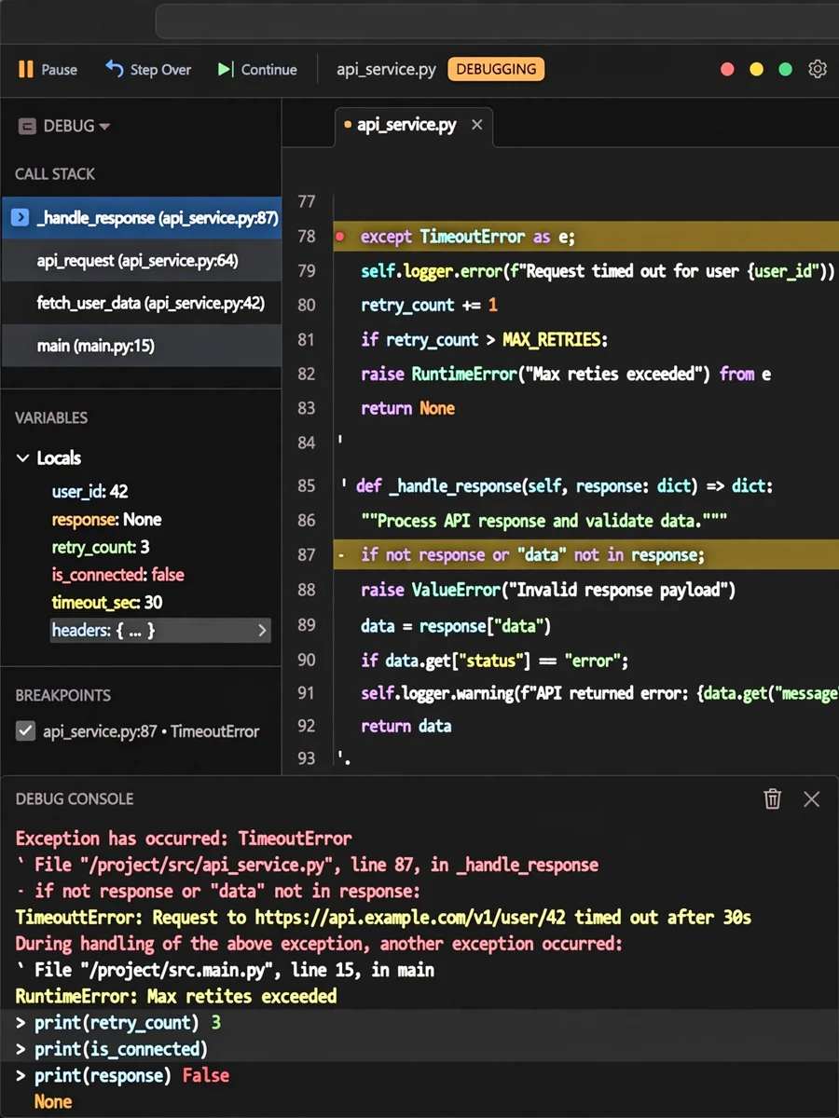Click the def _handle_response line
Screen dimensions: 839x1118
tap(565, 486)
